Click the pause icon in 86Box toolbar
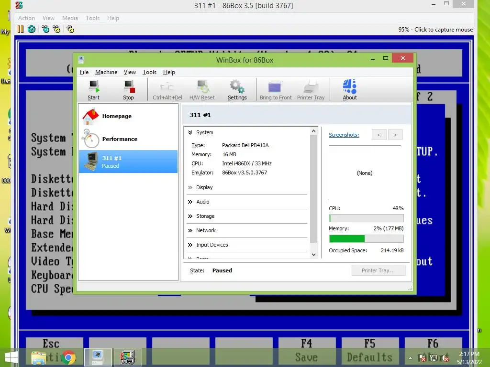 (x=21, y=29)
